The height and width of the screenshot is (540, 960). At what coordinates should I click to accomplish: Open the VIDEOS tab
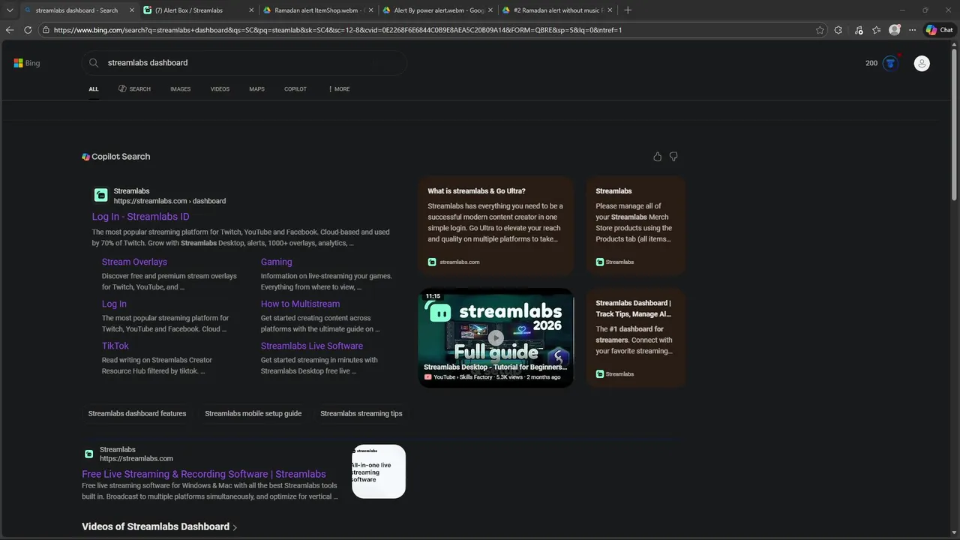[x=220, y=89]
